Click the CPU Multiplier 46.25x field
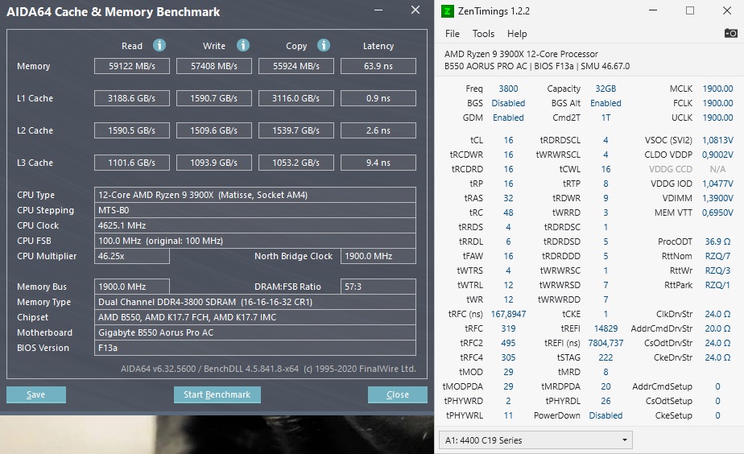 click(132, 256)
